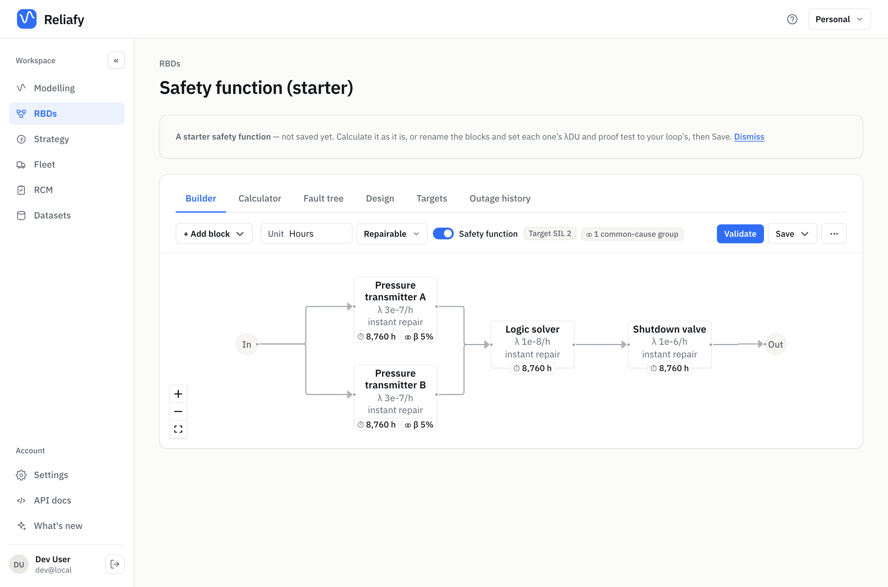Switch to the Fault tree tab
The image size is (888, 587).
tap(323, 198)
